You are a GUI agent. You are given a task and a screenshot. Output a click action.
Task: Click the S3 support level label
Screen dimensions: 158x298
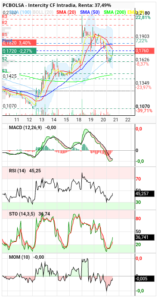5,71
